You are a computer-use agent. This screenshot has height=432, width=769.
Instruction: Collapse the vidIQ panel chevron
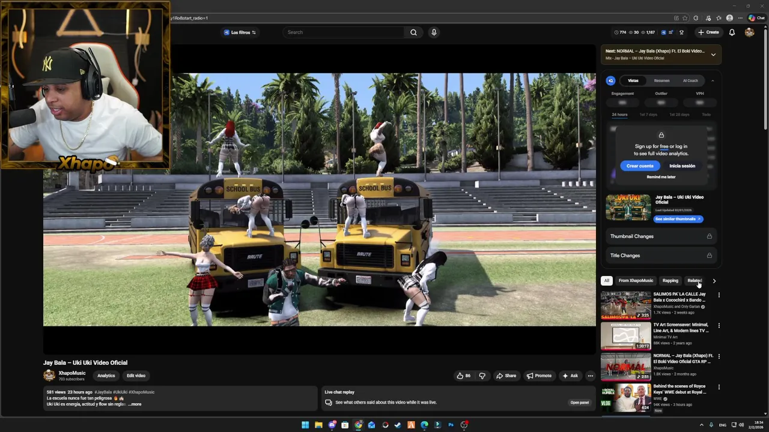[x=713, y=80]
